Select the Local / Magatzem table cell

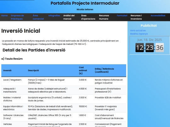pyautogui.click(x=14, y=81)
